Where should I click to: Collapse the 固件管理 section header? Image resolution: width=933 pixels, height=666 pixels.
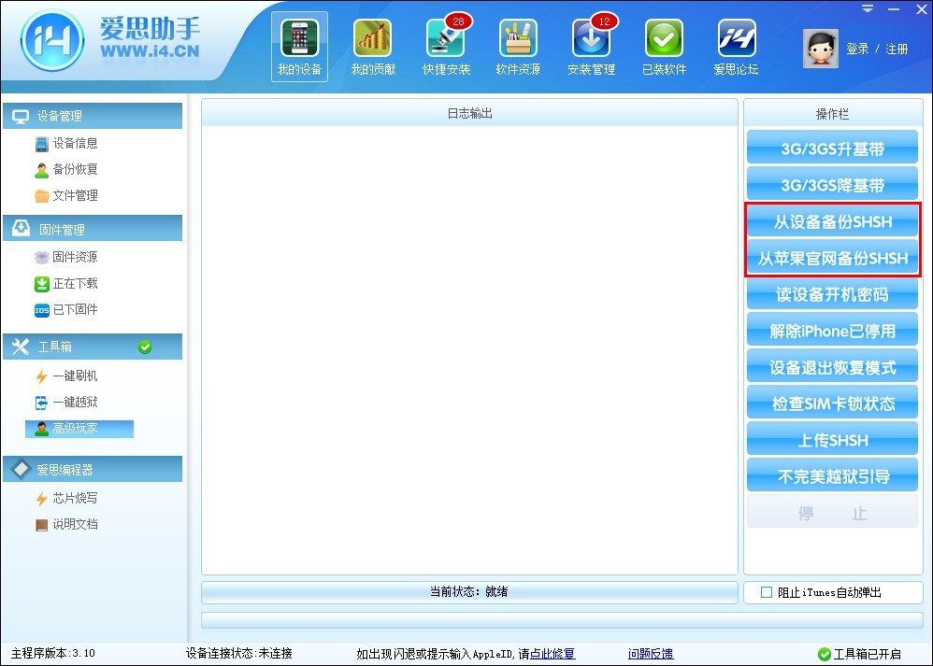tap(93, 228)
